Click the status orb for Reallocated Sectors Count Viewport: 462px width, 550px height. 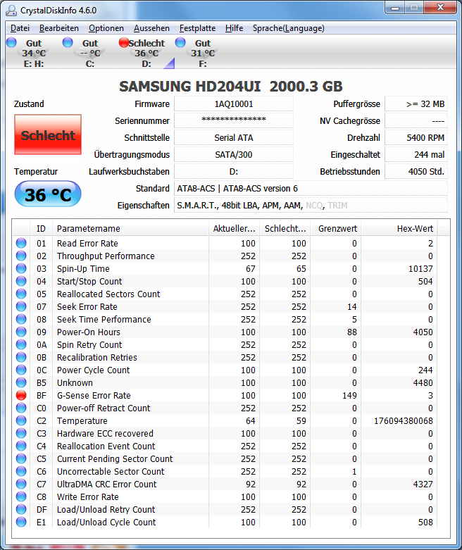pos(21,294)
